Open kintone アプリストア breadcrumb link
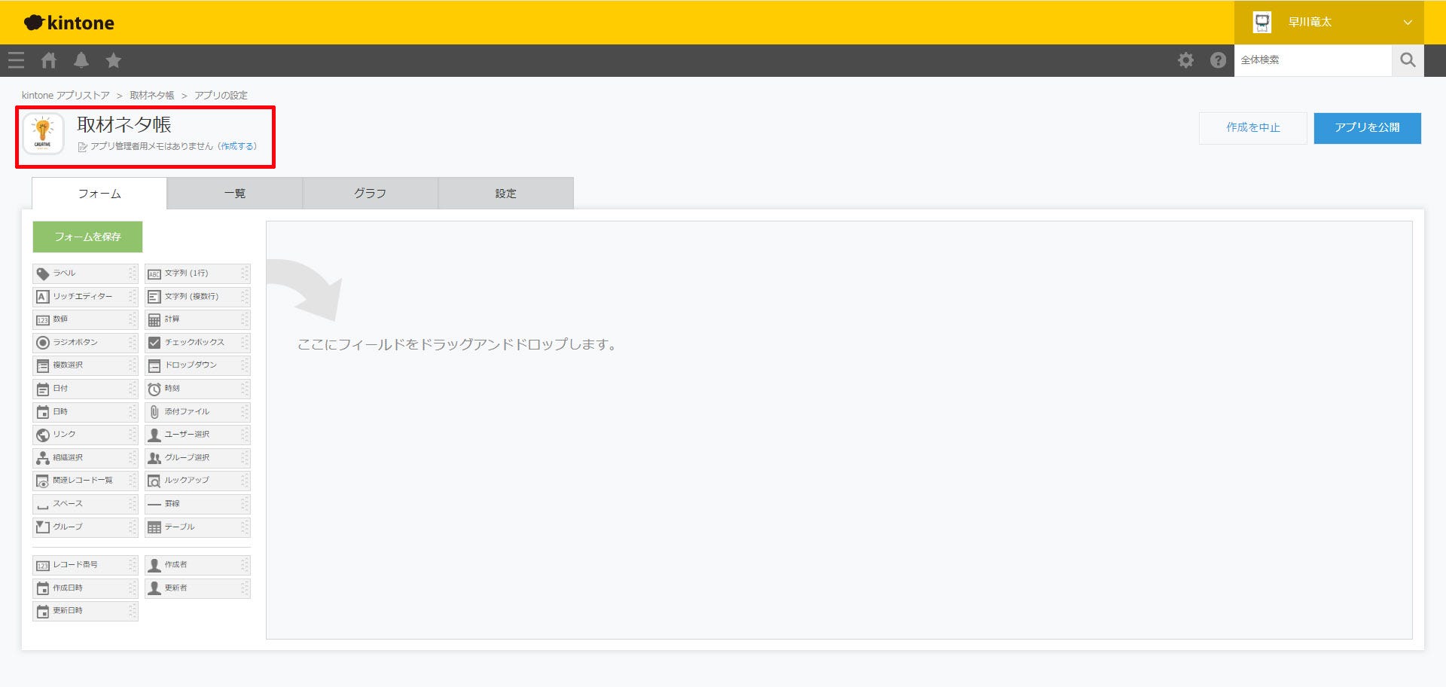Image resolution: width=1446 pixels, height=687 pixels. click(66, 96)
